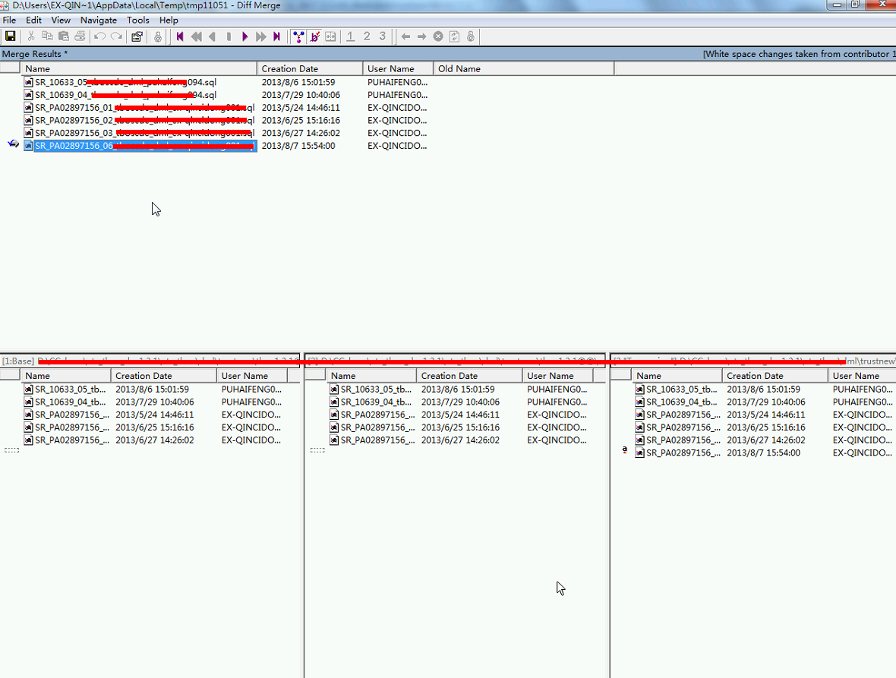The image size is (896, 678).
Task: Click the Old Name column header
Action: [x=523, y=68]
